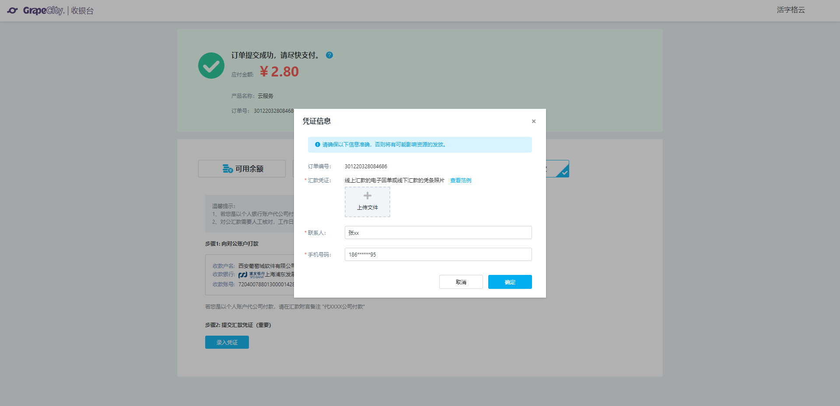Focus the 手机号码 phone number field

pyautogui.click(x=438, y=254)
